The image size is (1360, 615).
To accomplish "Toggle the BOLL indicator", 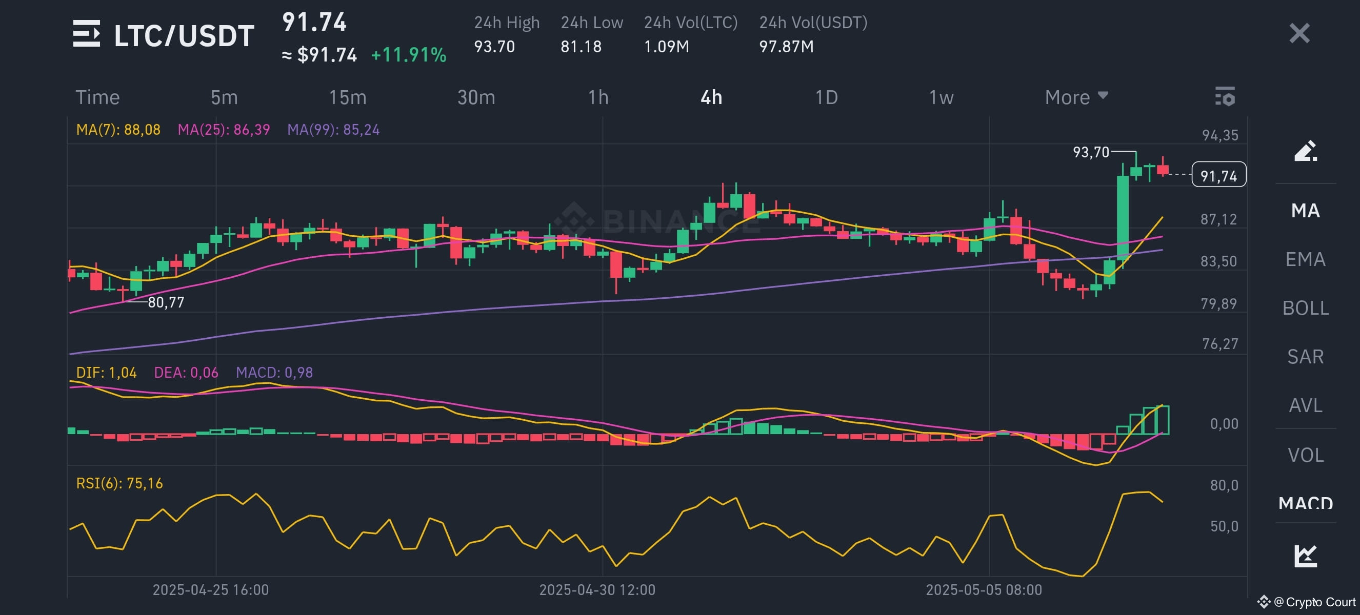I will tap(1305, 308).
